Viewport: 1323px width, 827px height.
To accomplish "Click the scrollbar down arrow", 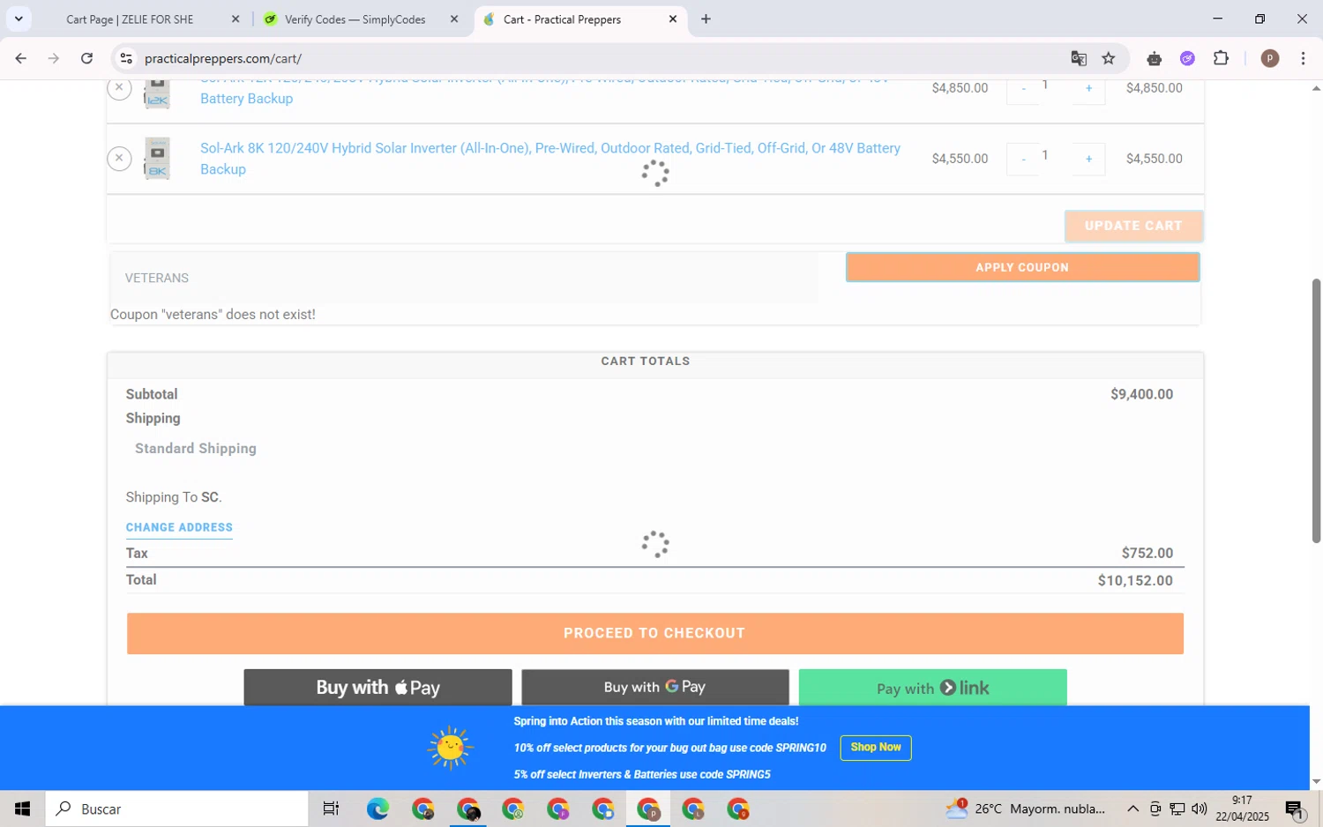I will click(1316, 781).
